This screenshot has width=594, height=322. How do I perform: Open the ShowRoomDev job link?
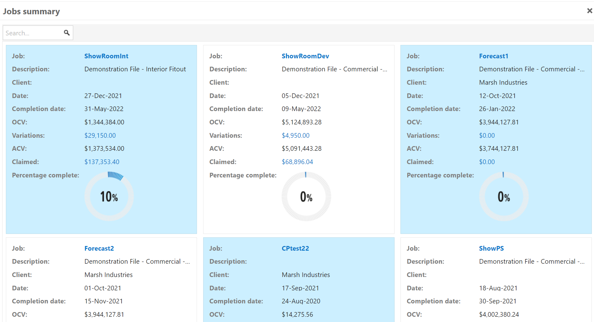click(305, 56)
